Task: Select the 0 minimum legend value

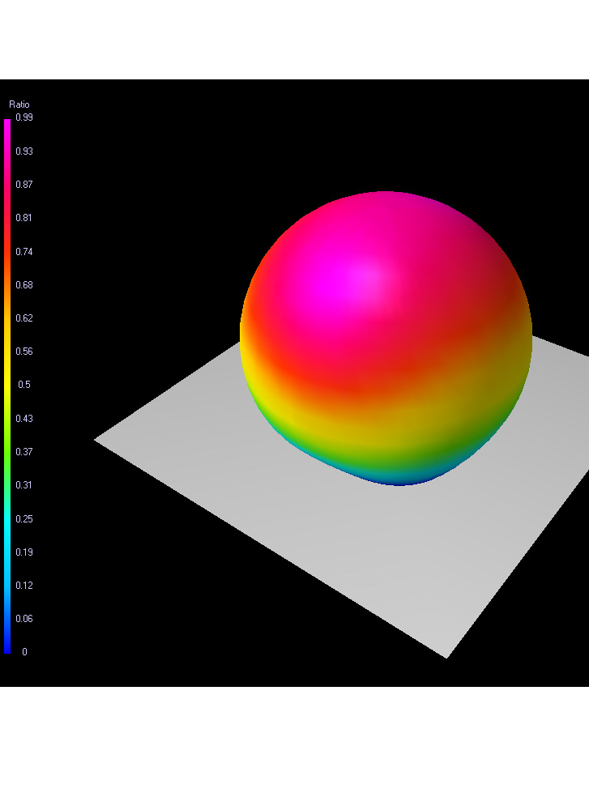Action: pyautogui.click(x=23, y=651)
